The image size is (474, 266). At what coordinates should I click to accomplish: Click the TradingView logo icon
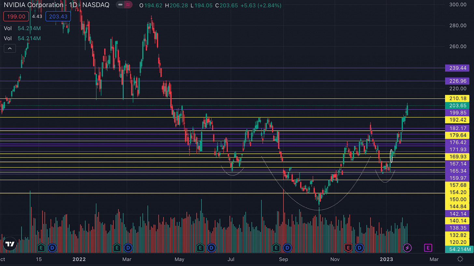10,244
